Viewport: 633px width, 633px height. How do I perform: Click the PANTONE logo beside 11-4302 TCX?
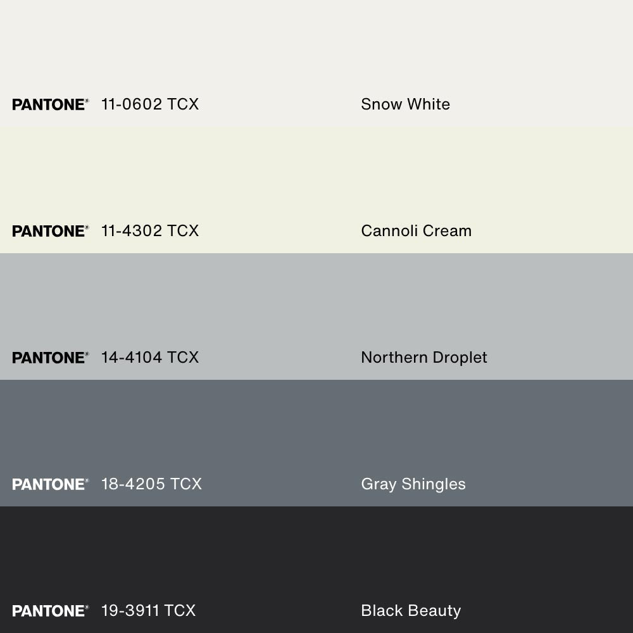[50, 231]
